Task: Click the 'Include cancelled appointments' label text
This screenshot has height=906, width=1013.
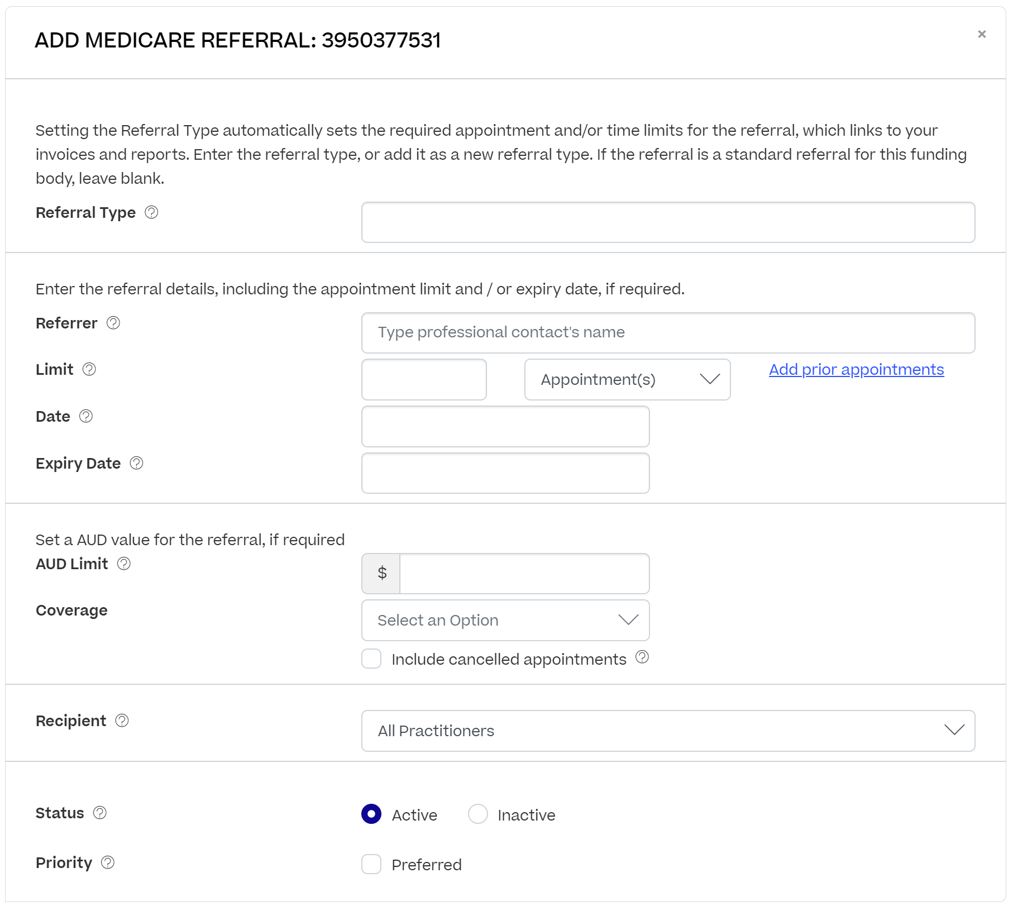Action: 509,660
